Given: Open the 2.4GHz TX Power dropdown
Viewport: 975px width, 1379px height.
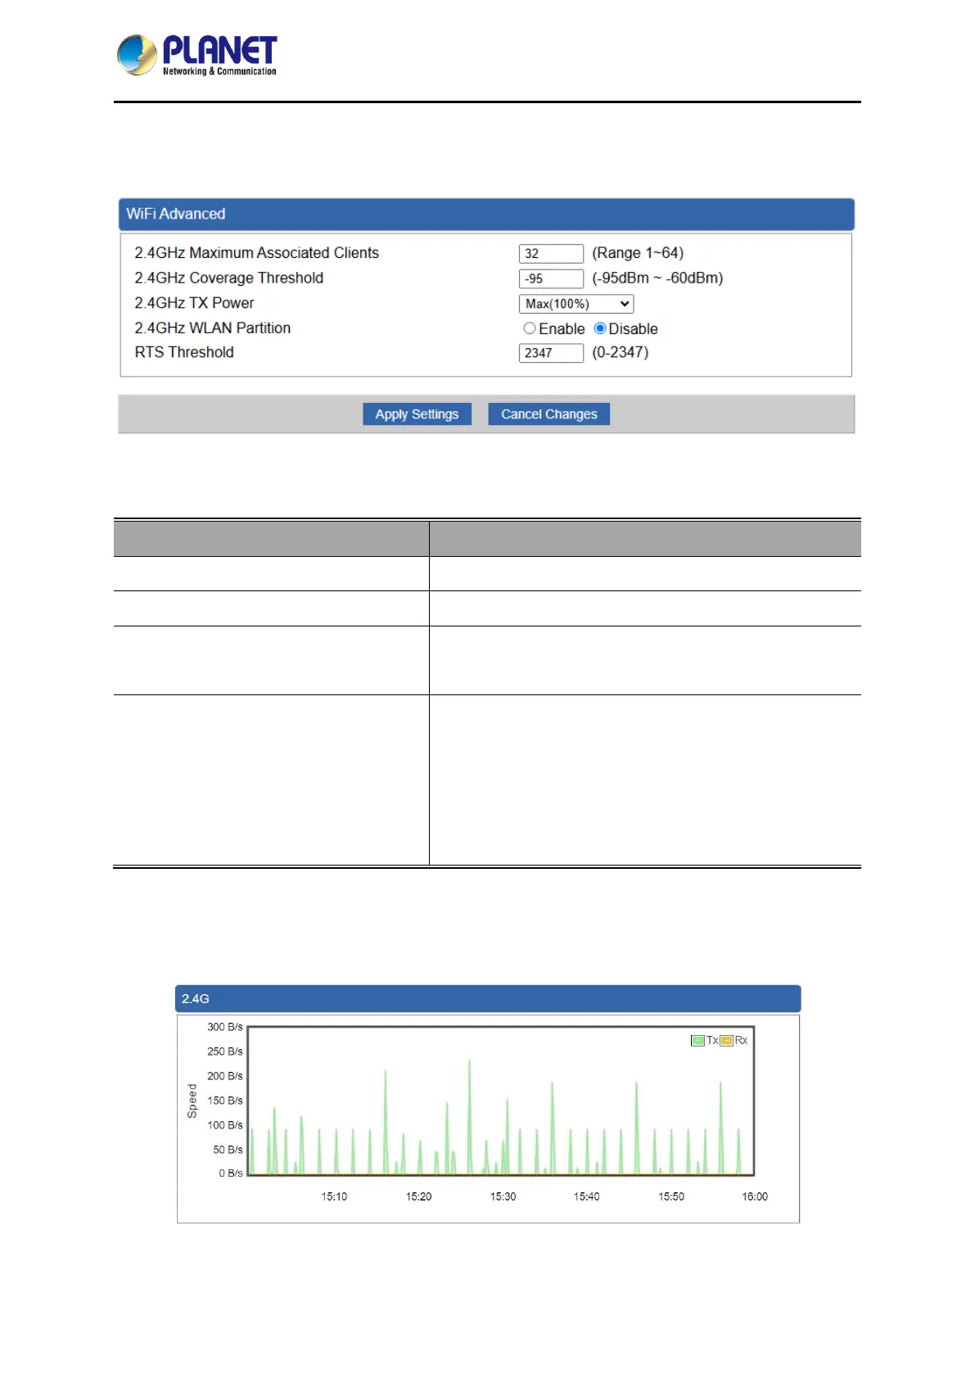Looking at the screenshot, I should pyautogui.click(x=576, y=304).
